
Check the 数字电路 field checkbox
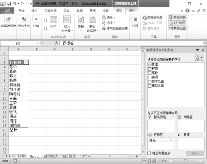coord(149,81)
